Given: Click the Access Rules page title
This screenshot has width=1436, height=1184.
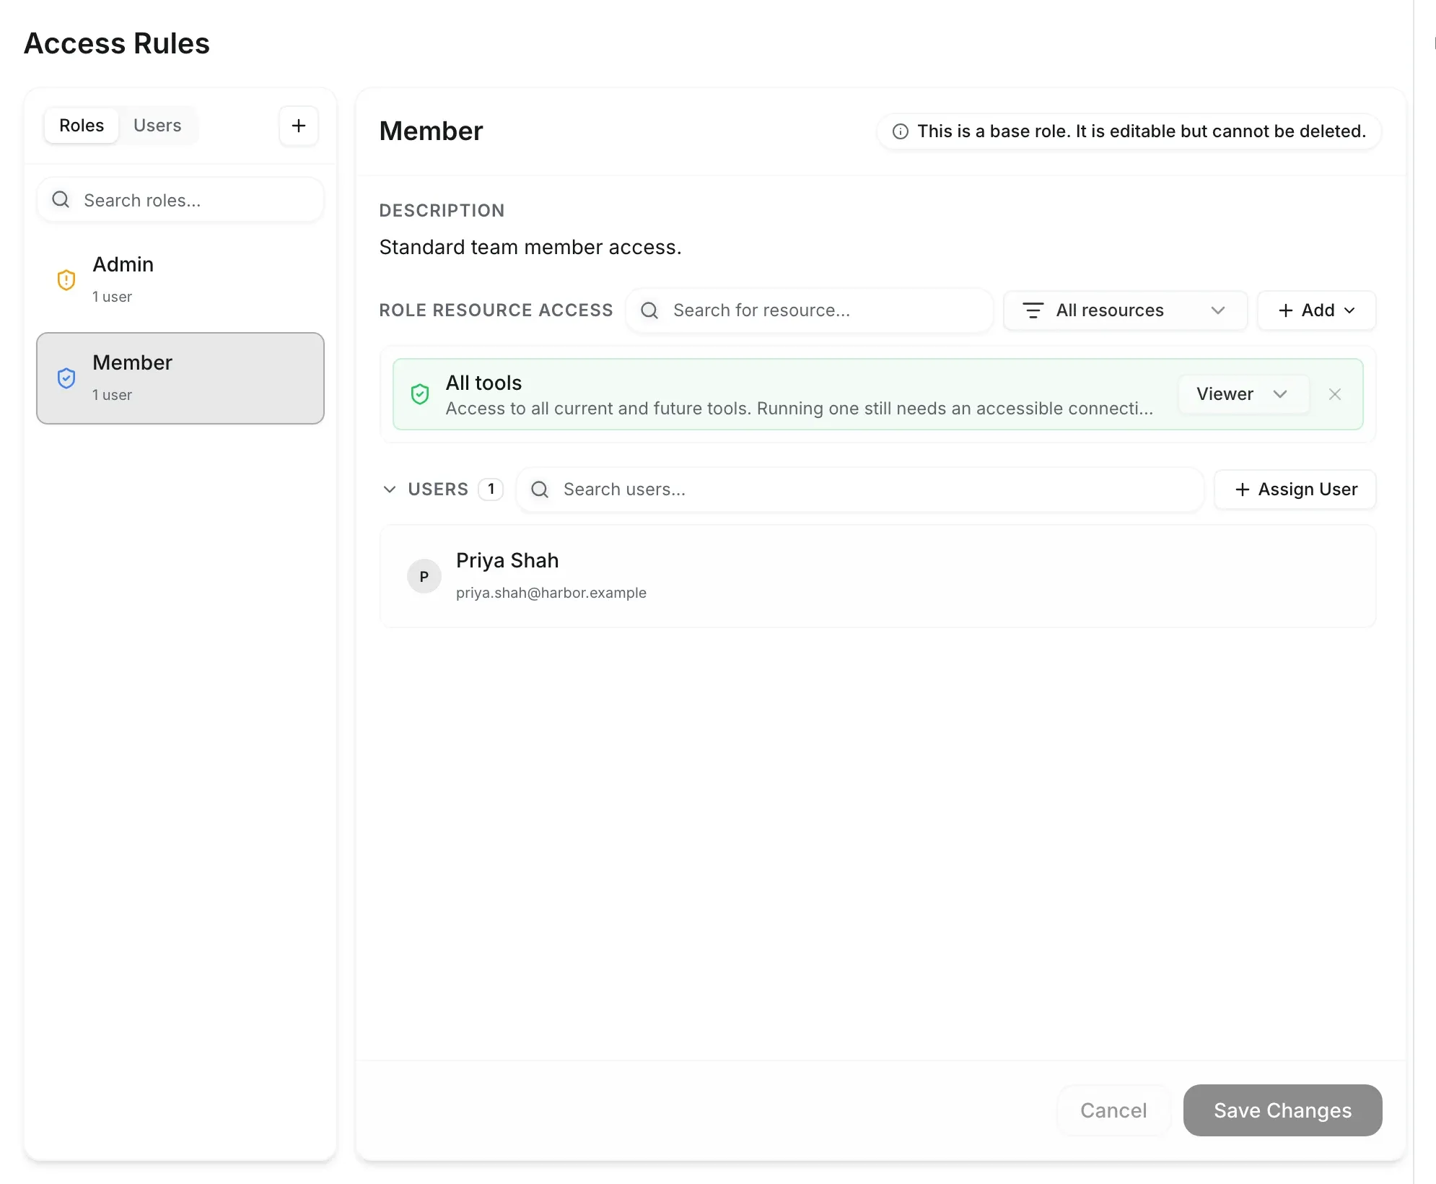Looking at the screenshot, I should (117, 43).
